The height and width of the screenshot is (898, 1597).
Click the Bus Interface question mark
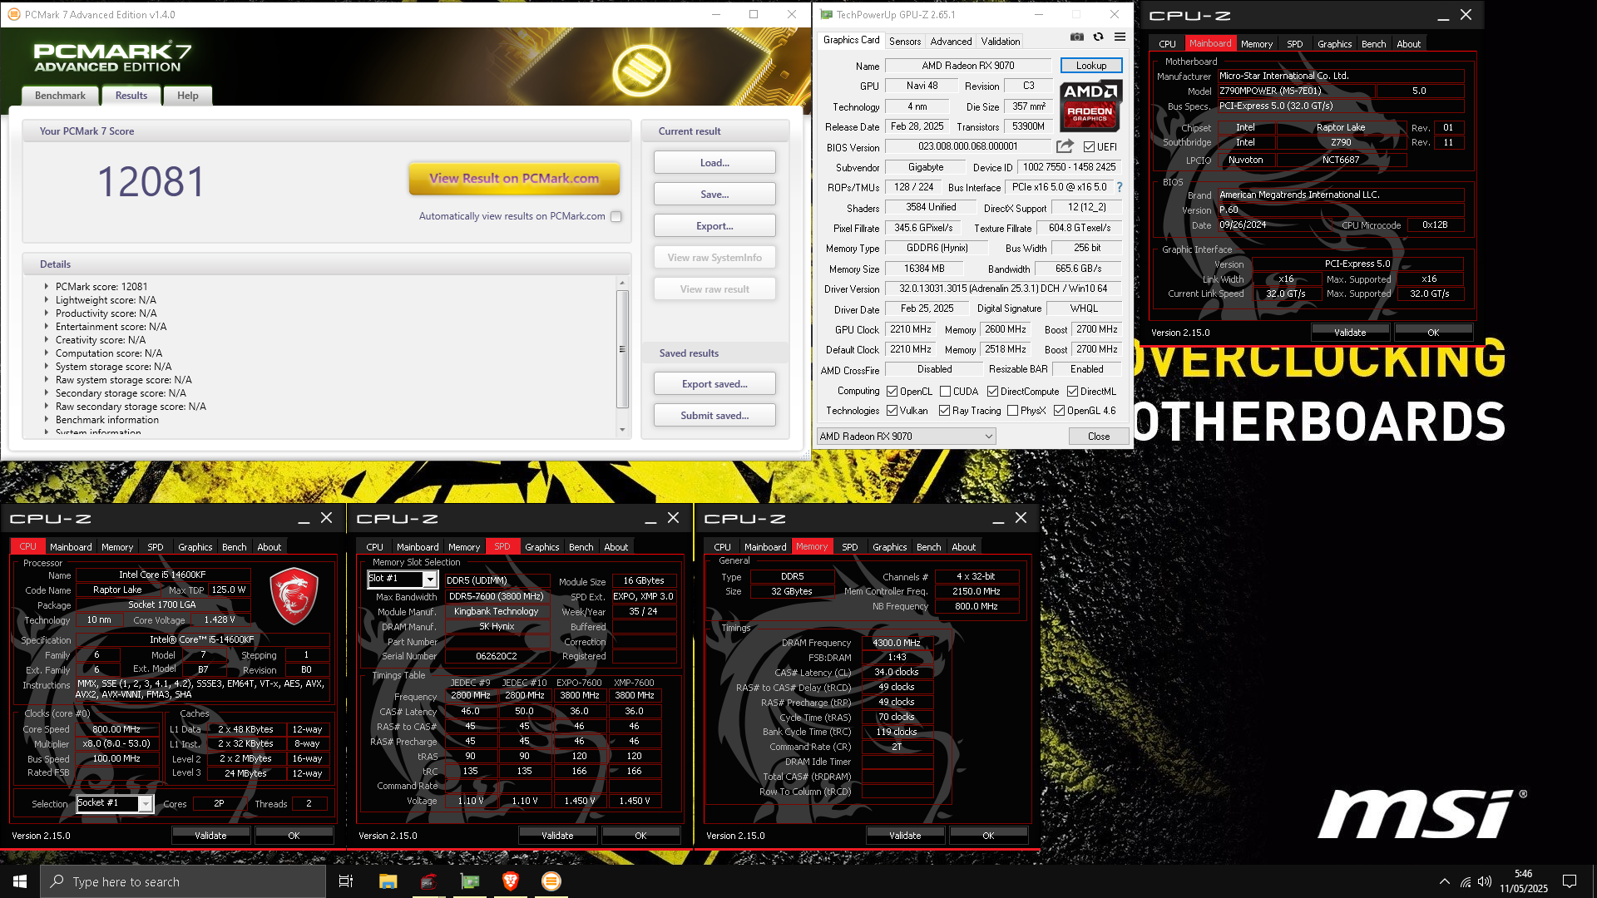point(1120,187)
